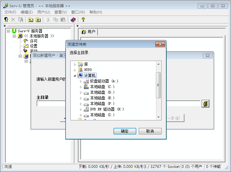
Task: Click the help book icon in toolbar
Action: click(x=73, y=20)
